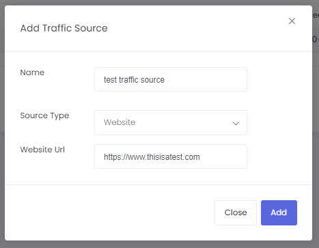Focus the Name input field

click(171, 79)
